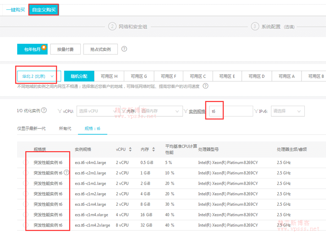The height and width of the screenshot is (235, 326).
Task: Switch to 自定义购买 tab
Action: pos(44,10)
